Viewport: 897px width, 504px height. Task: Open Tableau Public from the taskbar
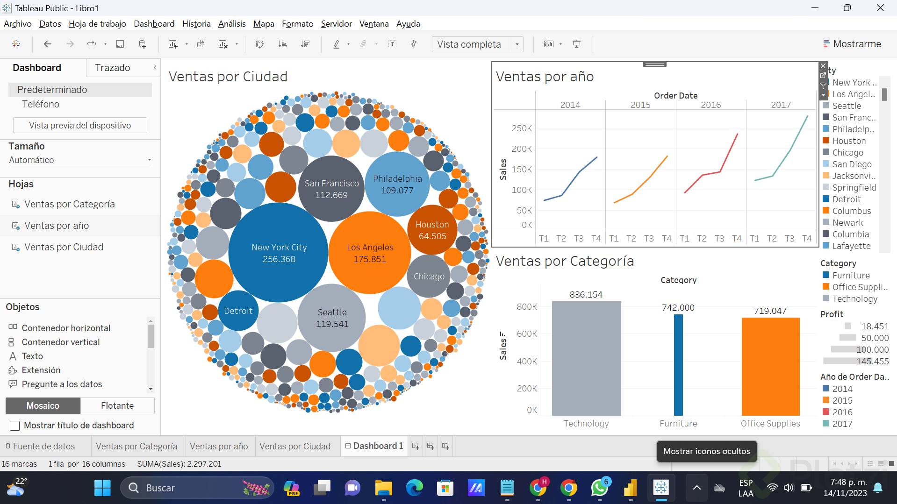pos(661,488)
